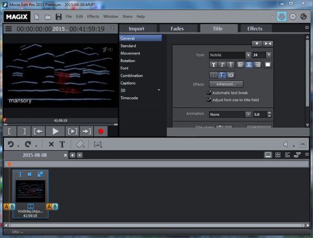313x238 pixels.
Task: Add a title with the T tool
Action: click(x=62, y=144)
